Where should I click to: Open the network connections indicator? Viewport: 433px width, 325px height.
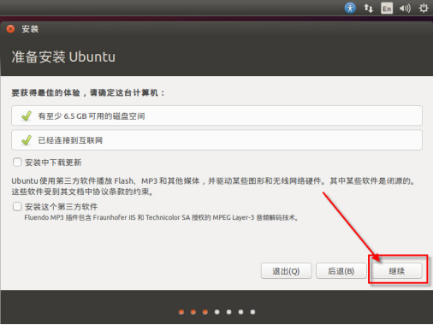tap(368, 9)
